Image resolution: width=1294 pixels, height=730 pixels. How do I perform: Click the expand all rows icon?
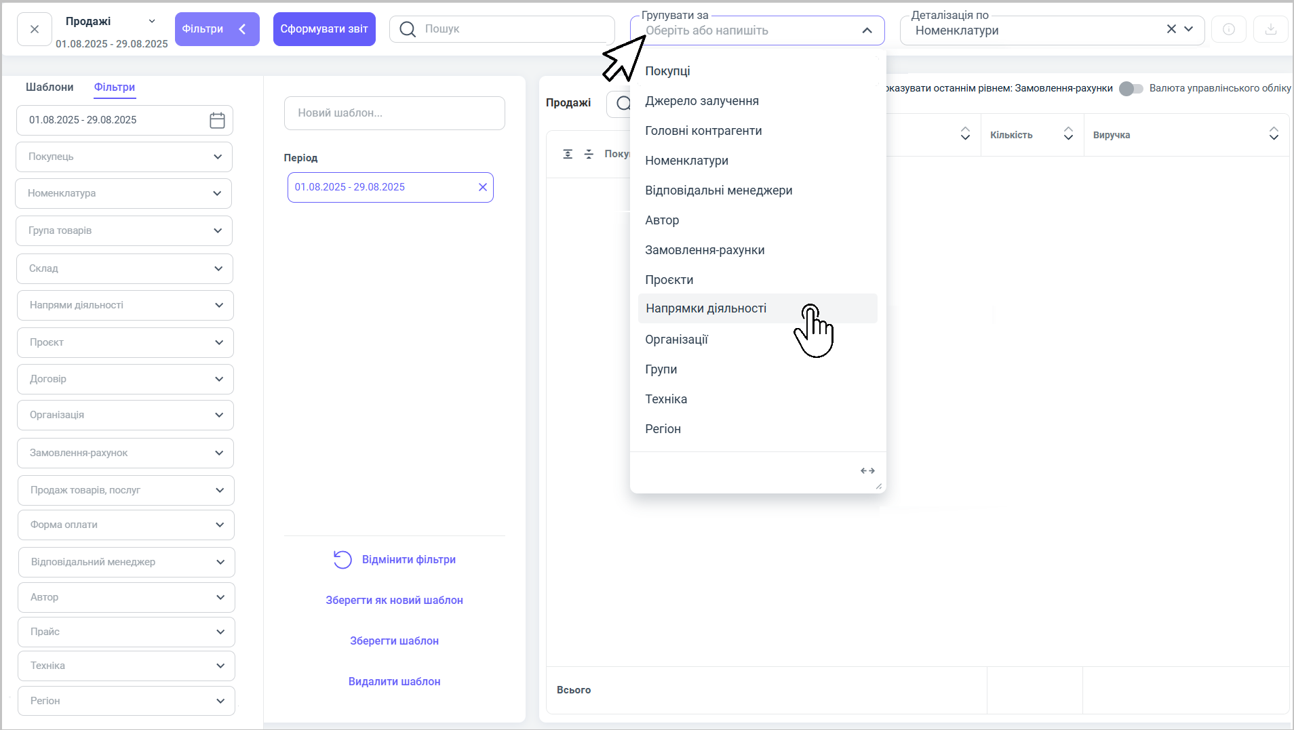[568, 155]
